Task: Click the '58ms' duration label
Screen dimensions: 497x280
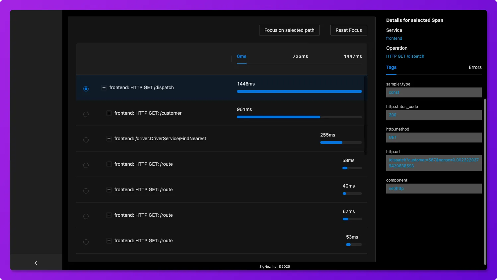Action: (348, 161)
